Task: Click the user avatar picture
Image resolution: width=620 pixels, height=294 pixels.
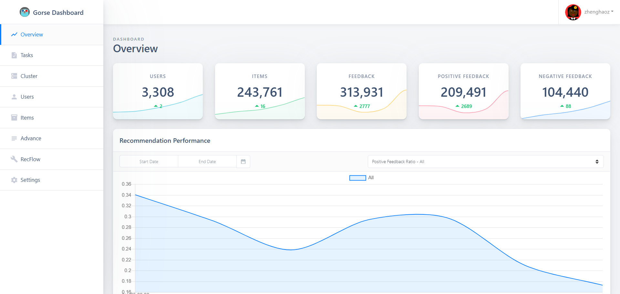Action: click(x=573, y=12)
